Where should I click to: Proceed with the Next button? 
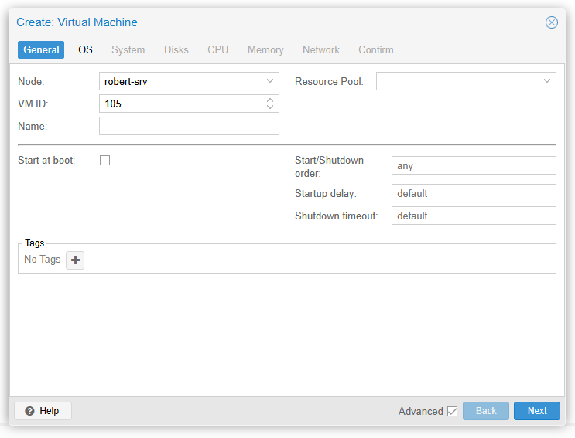536,411
